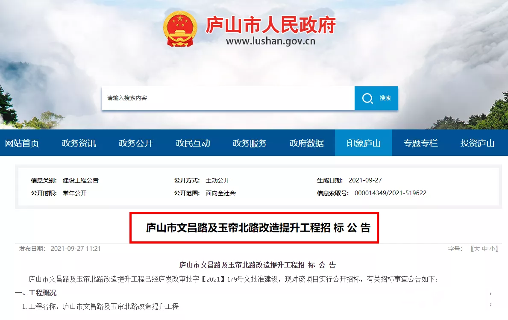Screen dimensions: 508x320
Task: Select 政府数据 in the navigation bar
Action: (x=306, y=143)
